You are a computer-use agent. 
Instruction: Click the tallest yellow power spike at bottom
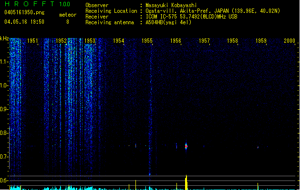point(186,182)
